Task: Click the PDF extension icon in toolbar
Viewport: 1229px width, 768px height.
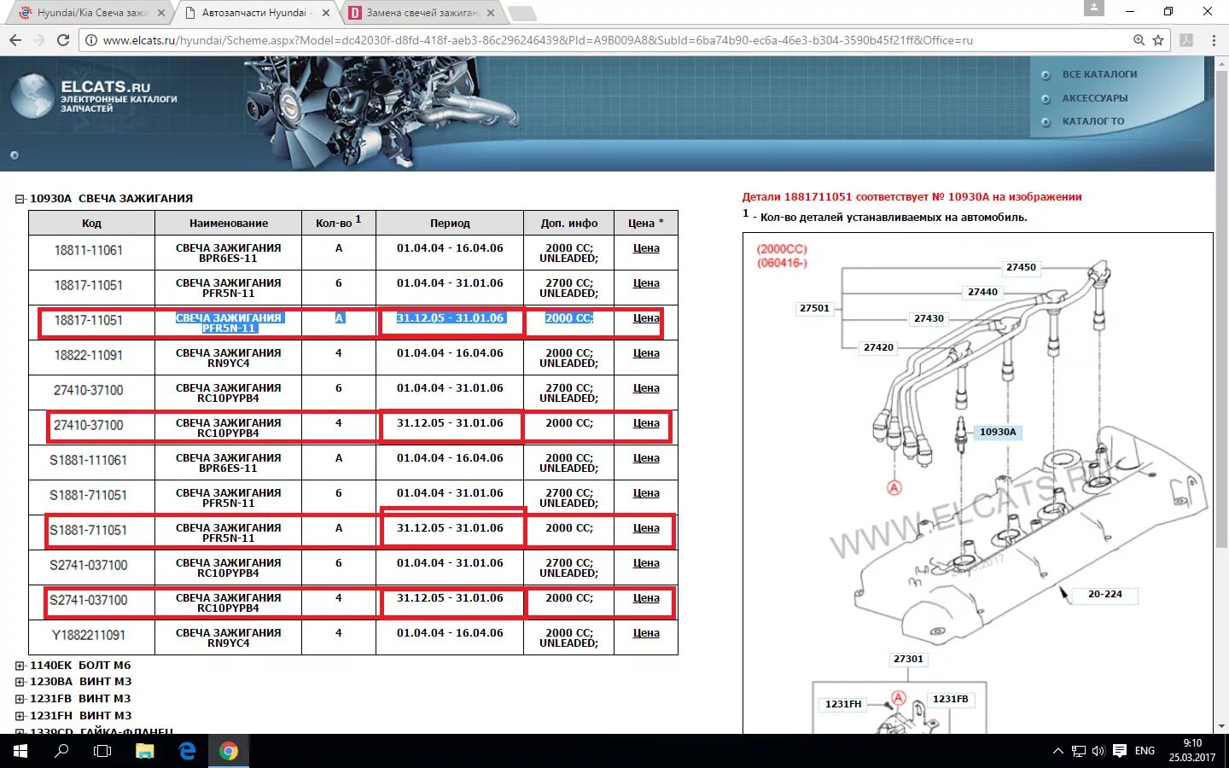Action: tap(1186, 40)
